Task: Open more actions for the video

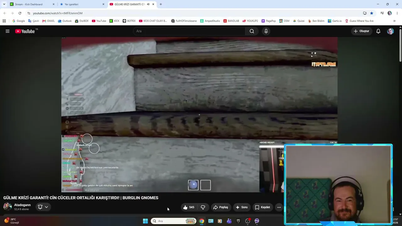Action: (279, 207)
